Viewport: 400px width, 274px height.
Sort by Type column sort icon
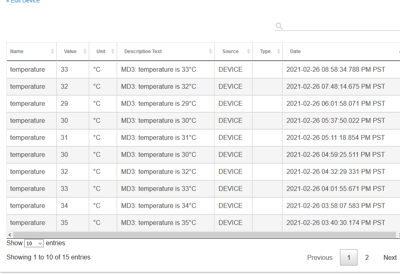click(x=278, y=51)
